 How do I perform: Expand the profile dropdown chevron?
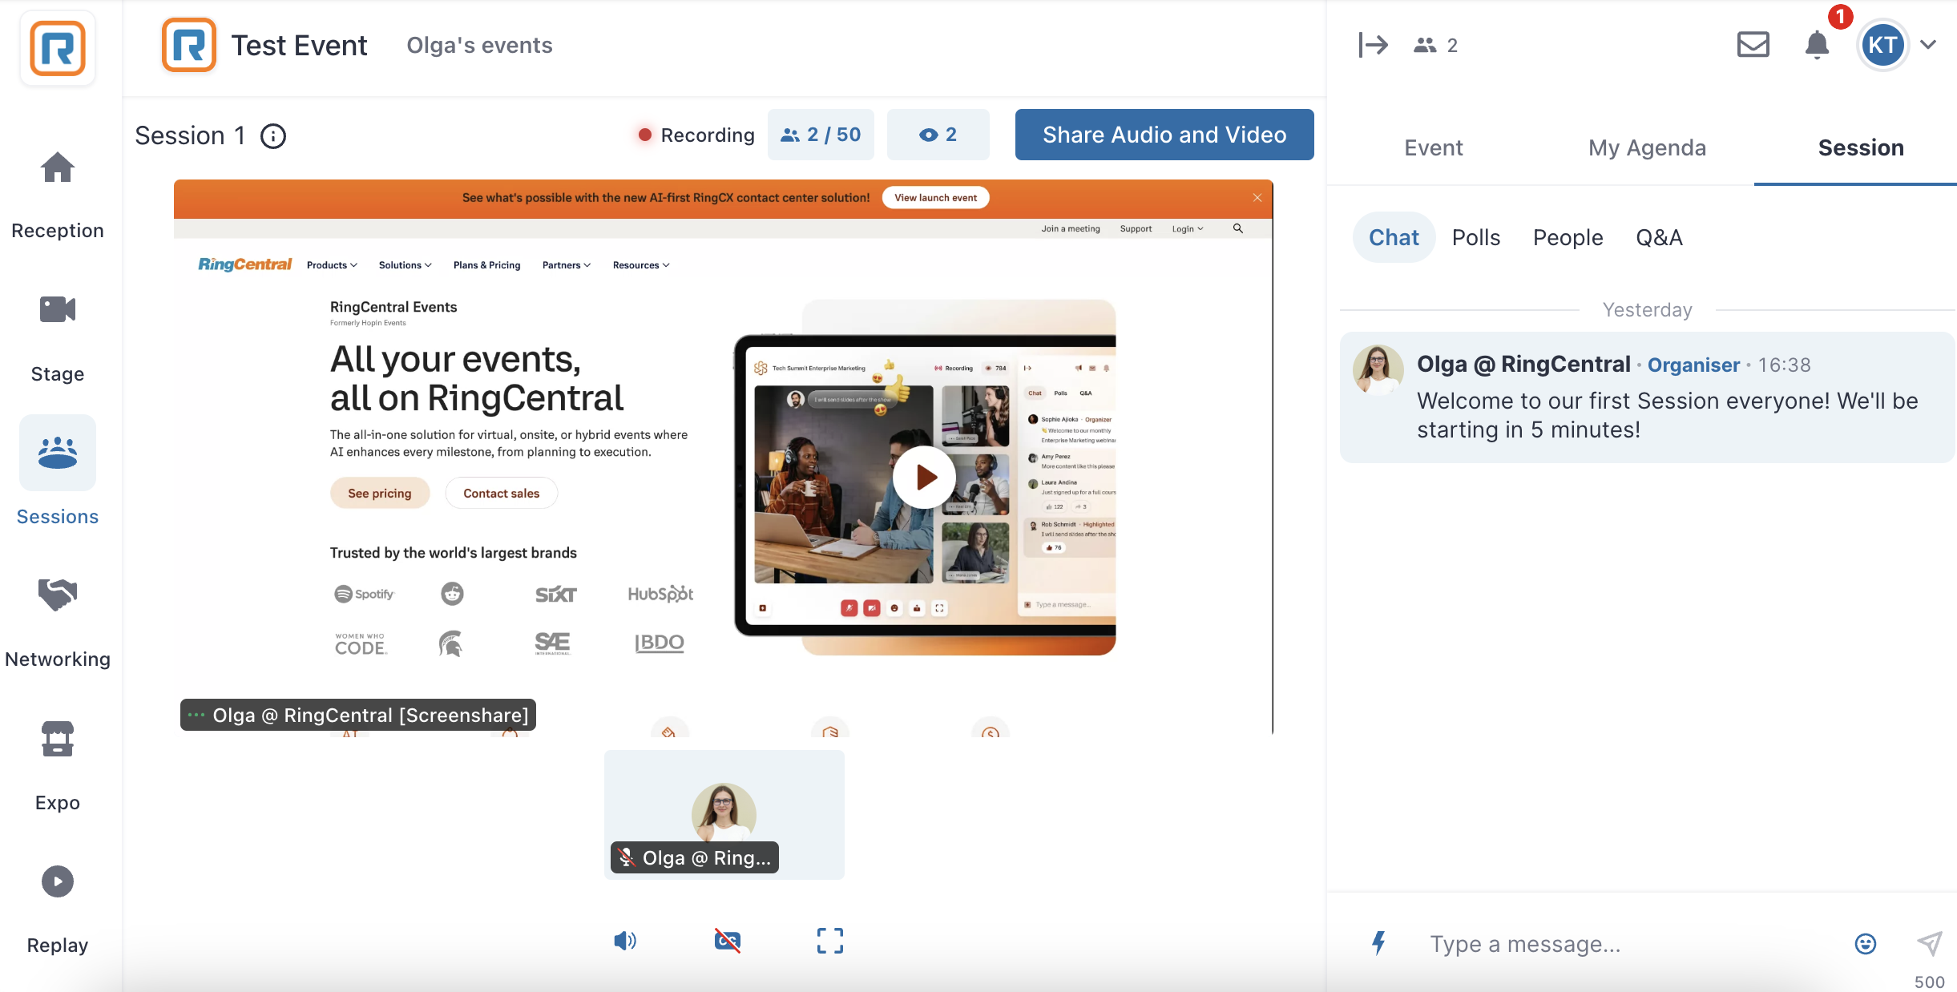coord(1929,45)
